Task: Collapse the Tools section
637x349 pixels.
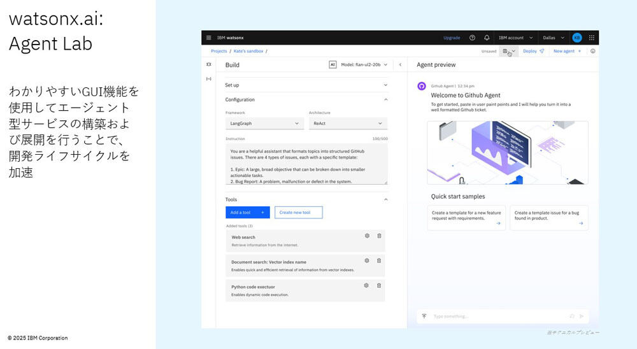Action: pos(306,199)
